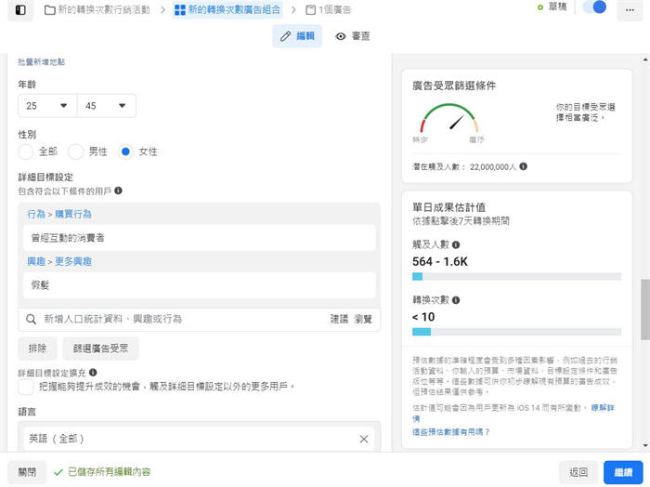Switch to the 審查 tab
The width and height of the screenshot is (650, 487).
coord(353,36)
